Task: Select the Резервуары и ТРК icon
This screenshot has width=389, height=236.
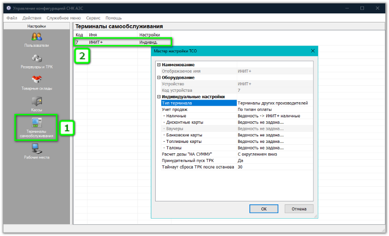Action: (37, 58)
